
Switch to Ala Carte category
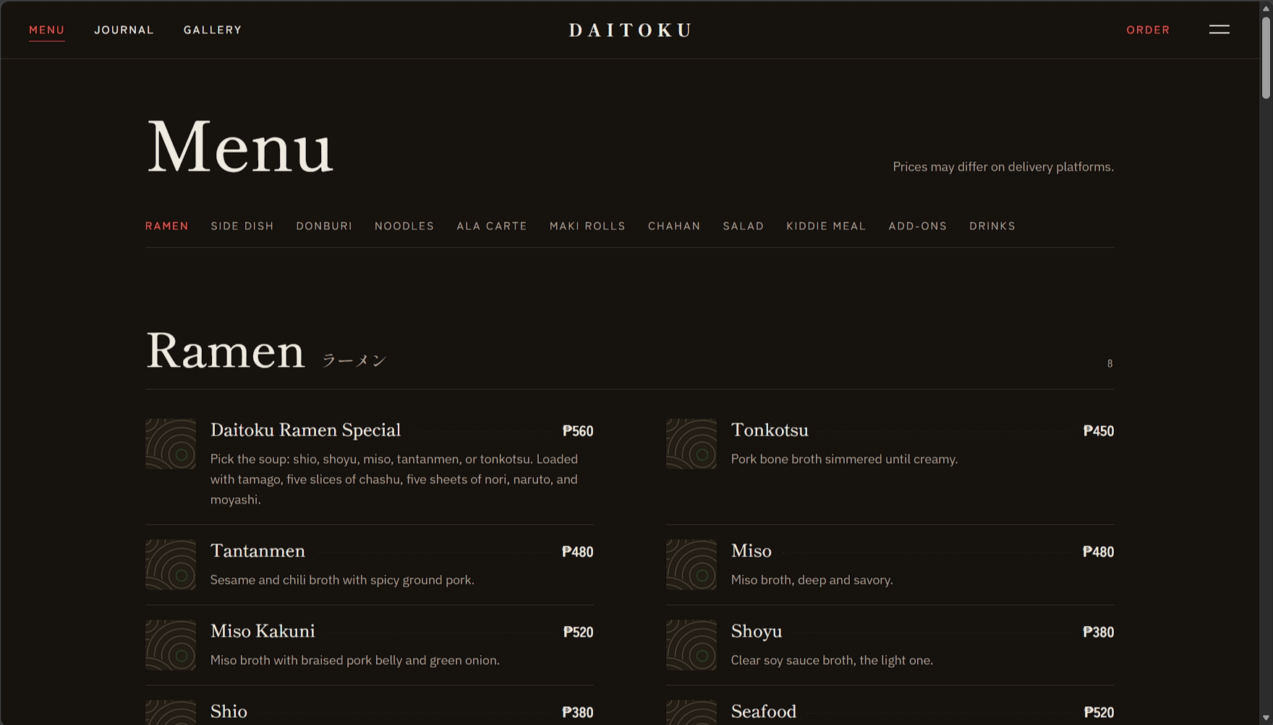(x=492, y=226)
